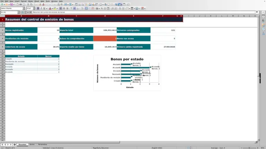Open the sidebar Navigator panel icon
266x149 pixels.
point(263,29)
